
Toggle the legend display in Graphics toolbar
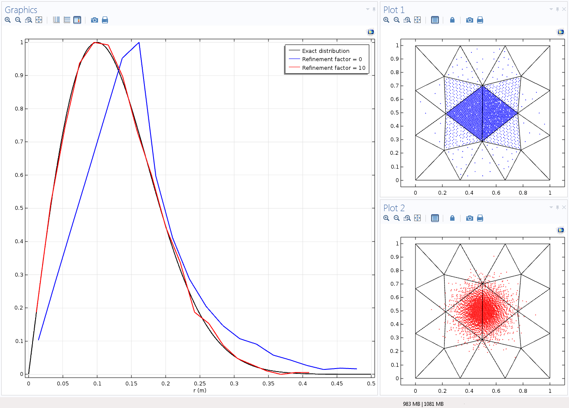click(77, 20)
